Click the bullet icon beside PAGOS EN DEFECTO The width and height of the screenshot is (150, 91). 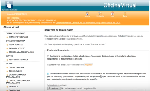pyautogui.click(x=7, y=48)
